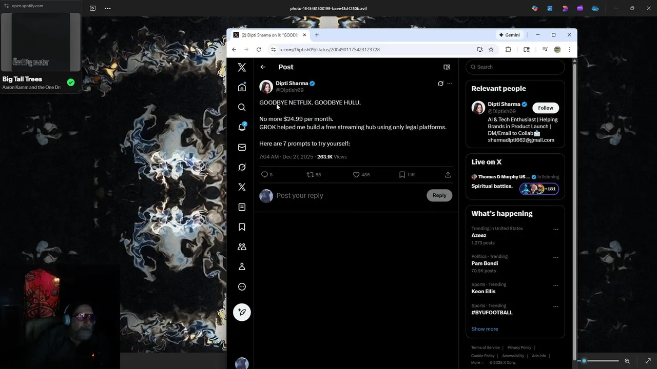Screen dimensions: 657x369
Task: Select the Dipti Sharma browser tab
Action: (x=269, y=35)
